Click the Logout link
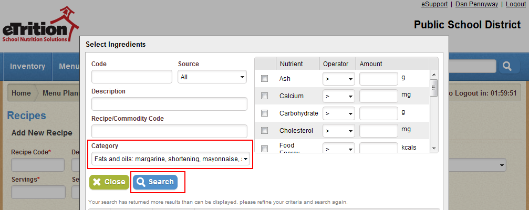 tap(515, 4)
